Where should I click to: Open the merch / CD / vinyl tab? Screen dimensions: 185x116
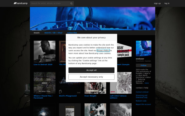click(53, 33)
